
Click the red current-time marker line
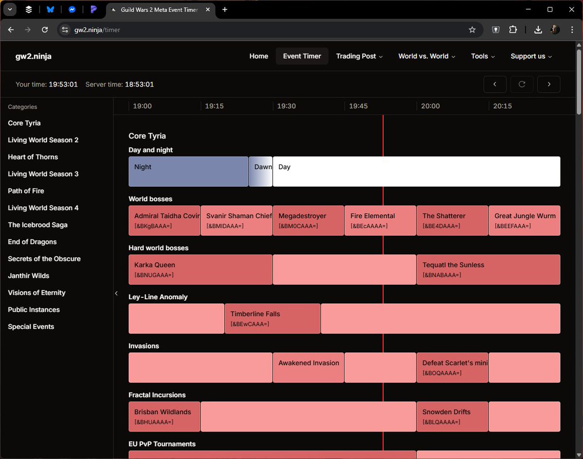click(383, 287)
